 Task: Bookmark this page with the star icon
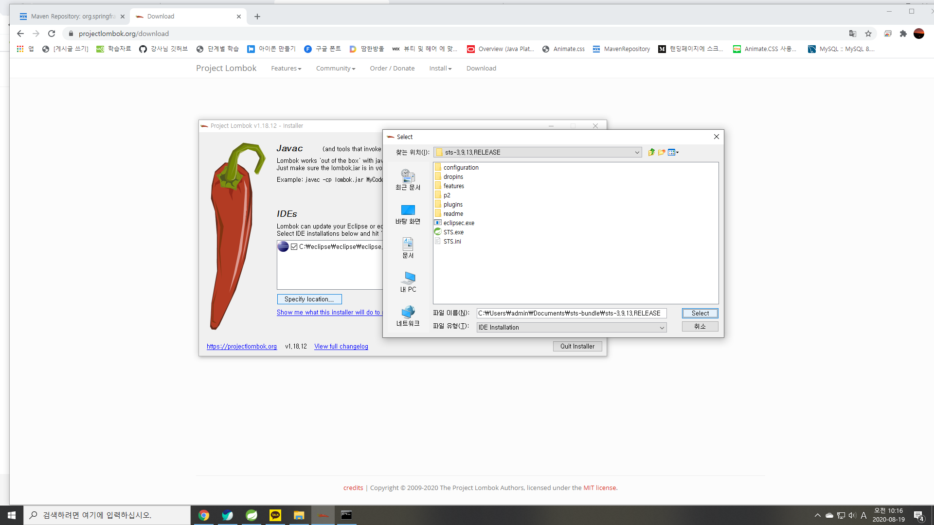pos(868,34)
